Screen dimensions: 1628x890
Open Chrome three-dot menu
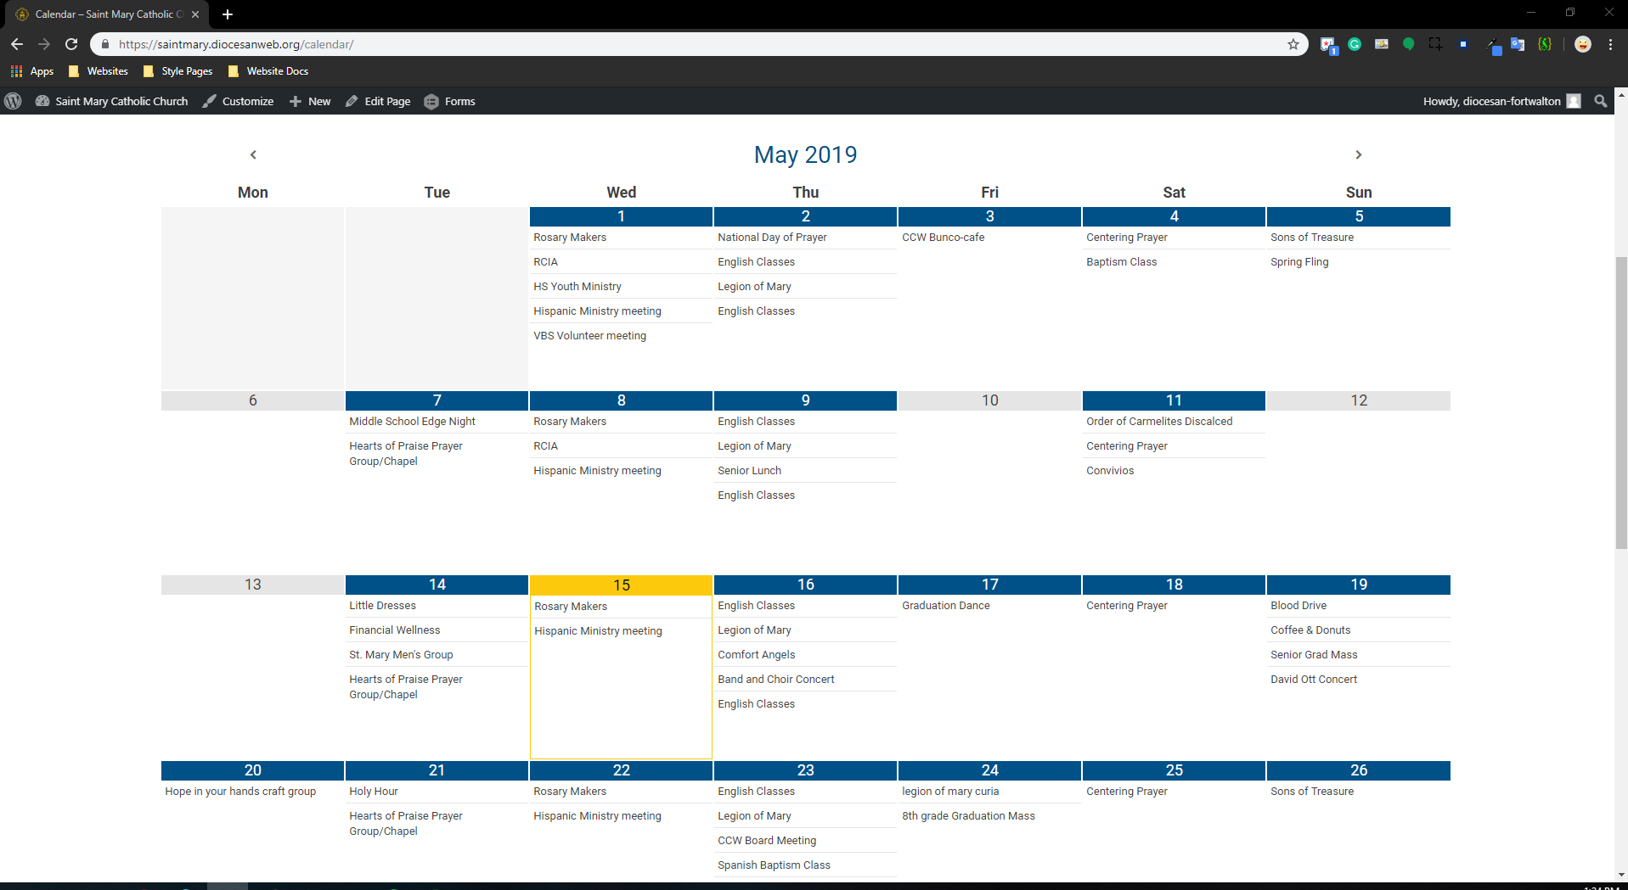[x=1610, y=44]
